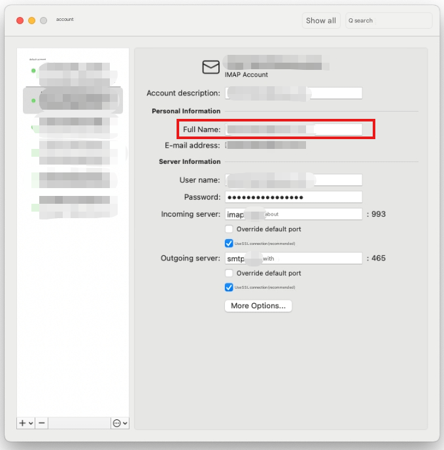Click the Password field
This screenshot has width=444, height=450.
(294, 197)
